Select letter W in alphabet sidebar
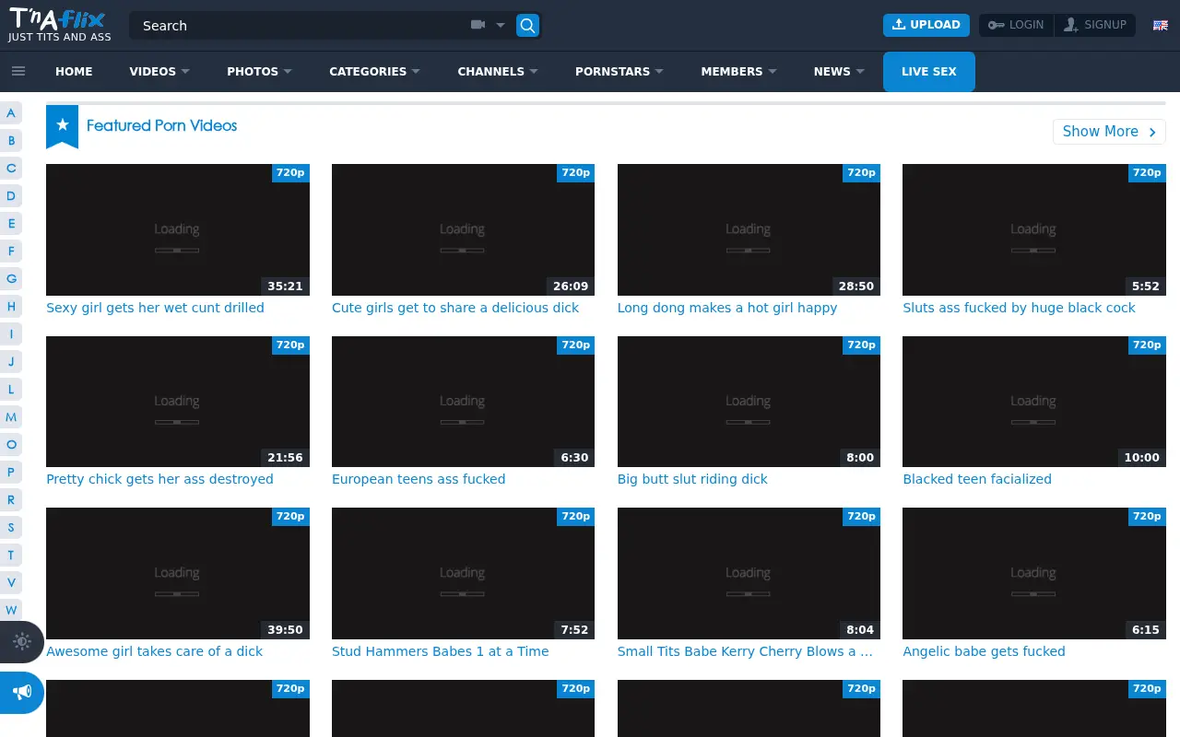The height and width of the screenshot is (737, 1180). click(x=11, y=611)
